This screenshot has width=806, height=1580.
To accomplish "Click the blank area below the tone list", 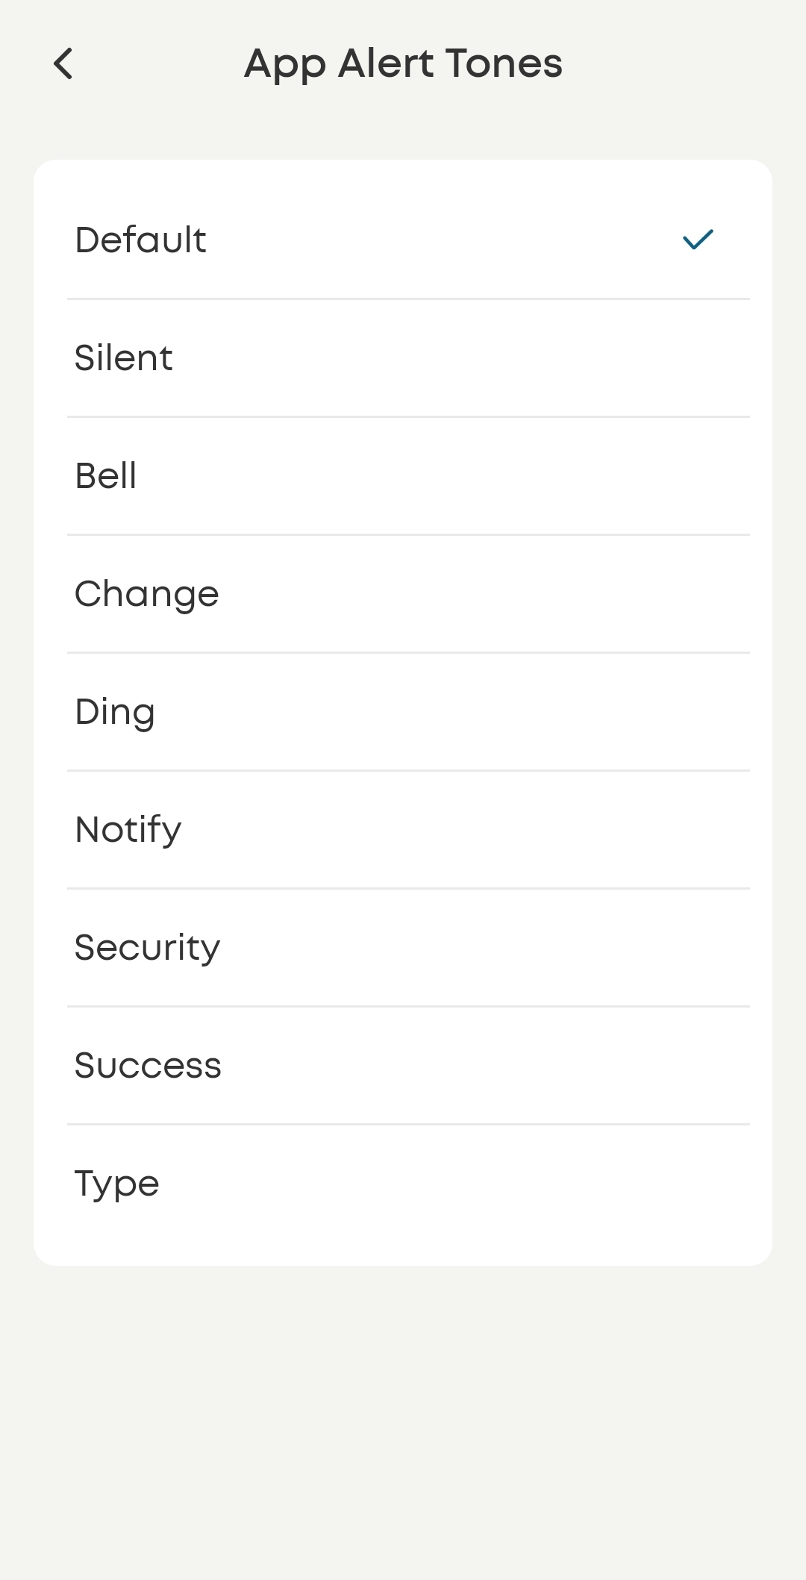I will point(403,1418).
